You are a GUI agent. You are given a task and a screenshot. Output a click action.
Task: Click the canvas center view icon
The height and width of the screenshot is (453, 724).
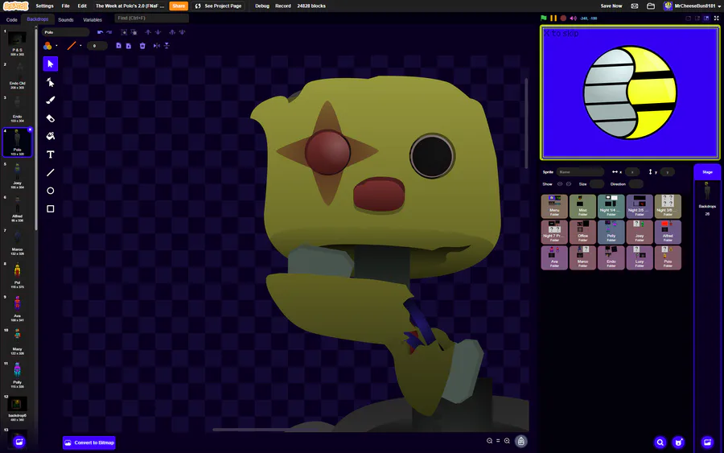520,442
